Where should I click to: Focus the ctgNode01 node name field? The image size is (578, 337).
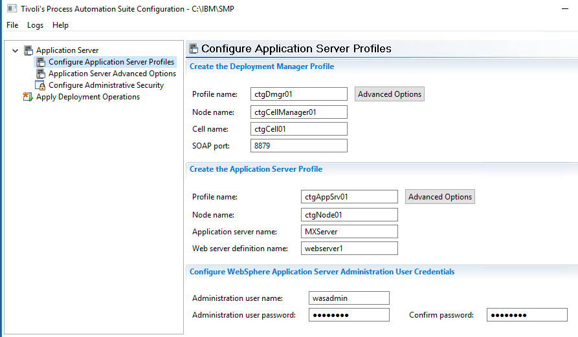(x=350, y=214)
